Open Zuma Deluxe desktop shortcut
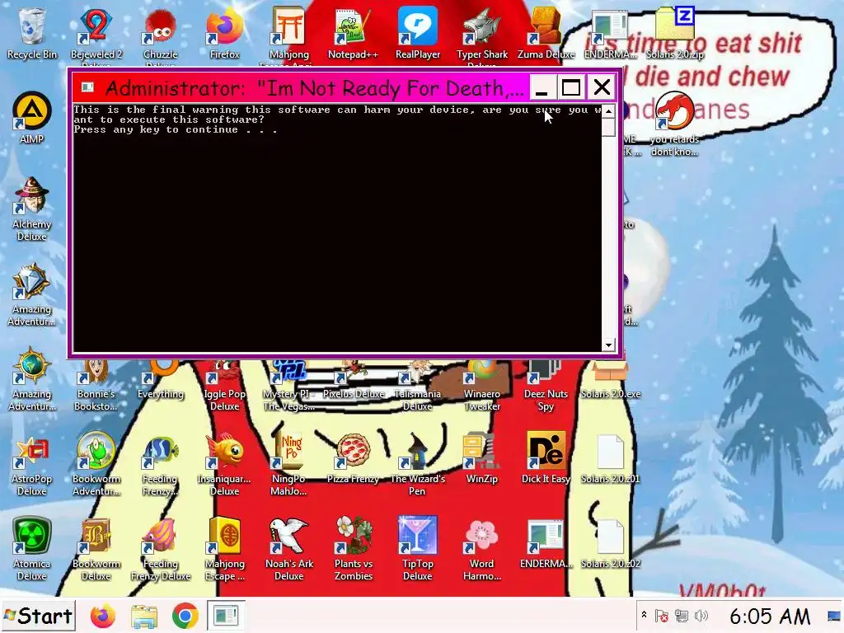 coord(546,33)
